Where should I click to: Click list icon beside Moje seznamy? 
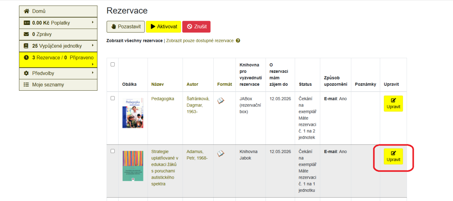(x=26, y=85)
